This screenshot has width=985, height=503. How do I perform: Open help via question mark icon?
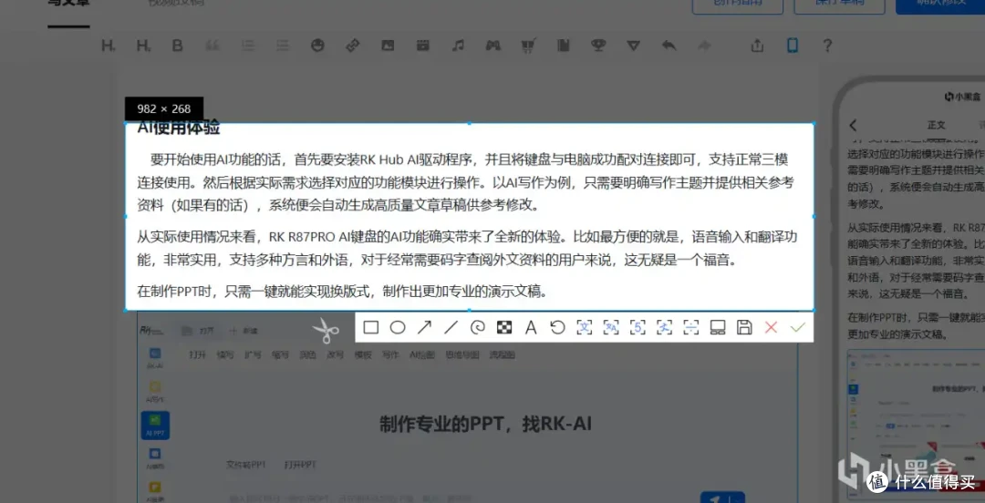[x=827, y=46]
